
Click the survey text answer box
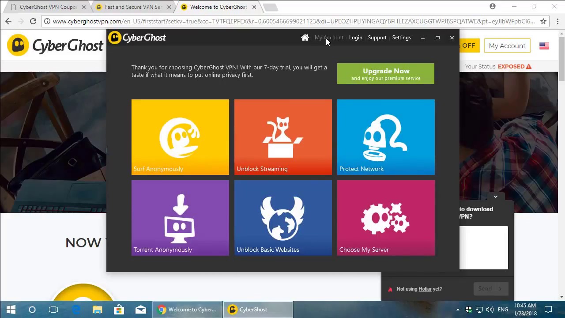(x=484, y=247)
